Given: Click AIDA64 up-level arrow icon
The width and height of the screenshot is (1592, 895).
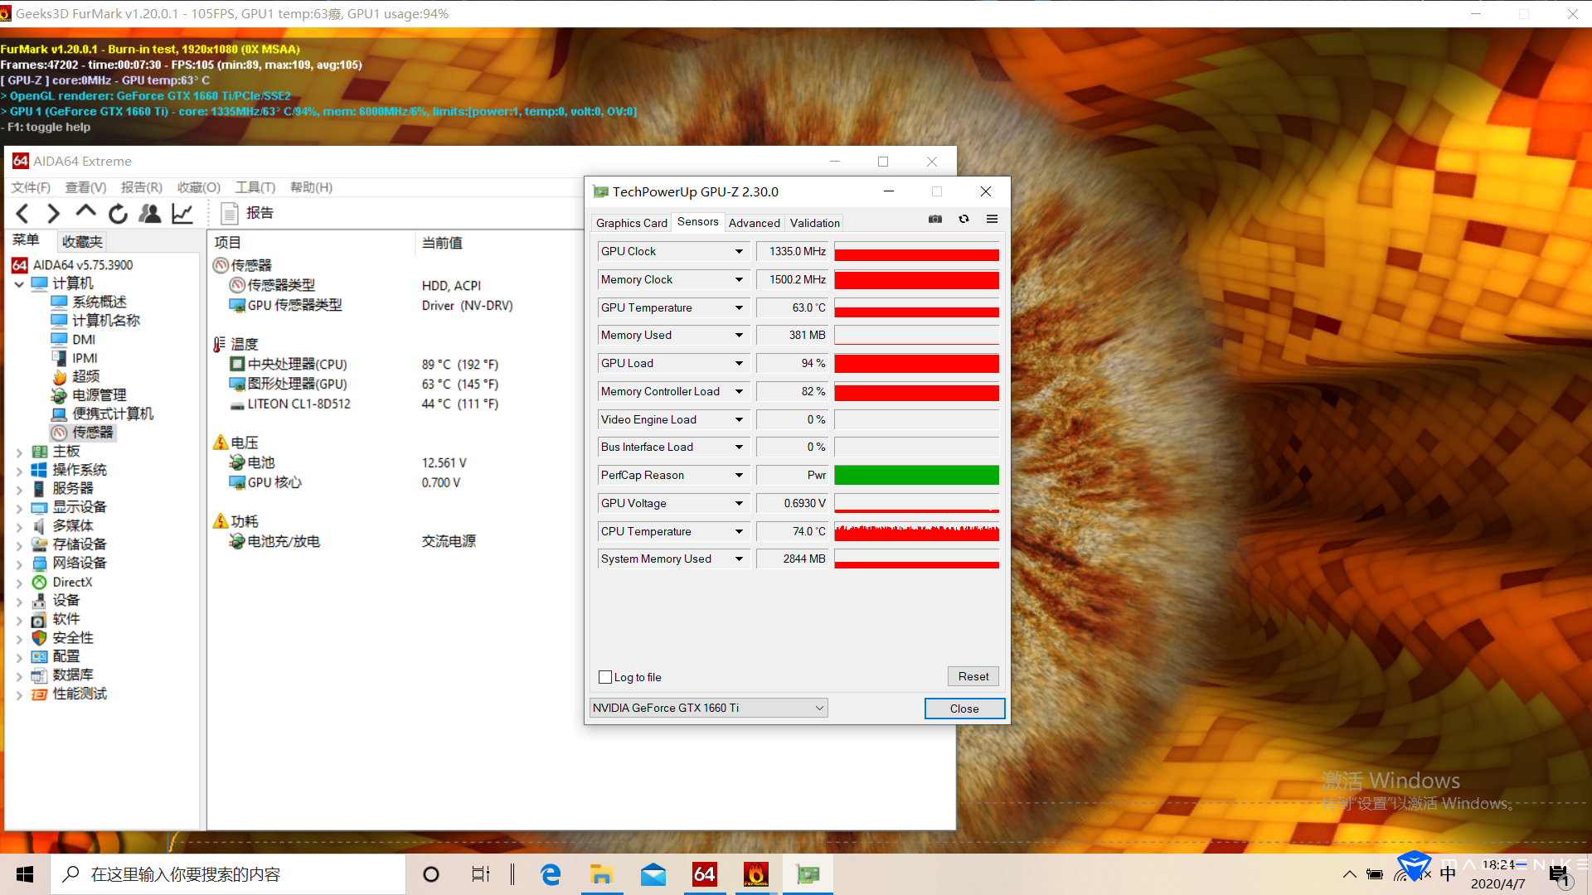Looking at the screenshot, I should tap(85, 212).
